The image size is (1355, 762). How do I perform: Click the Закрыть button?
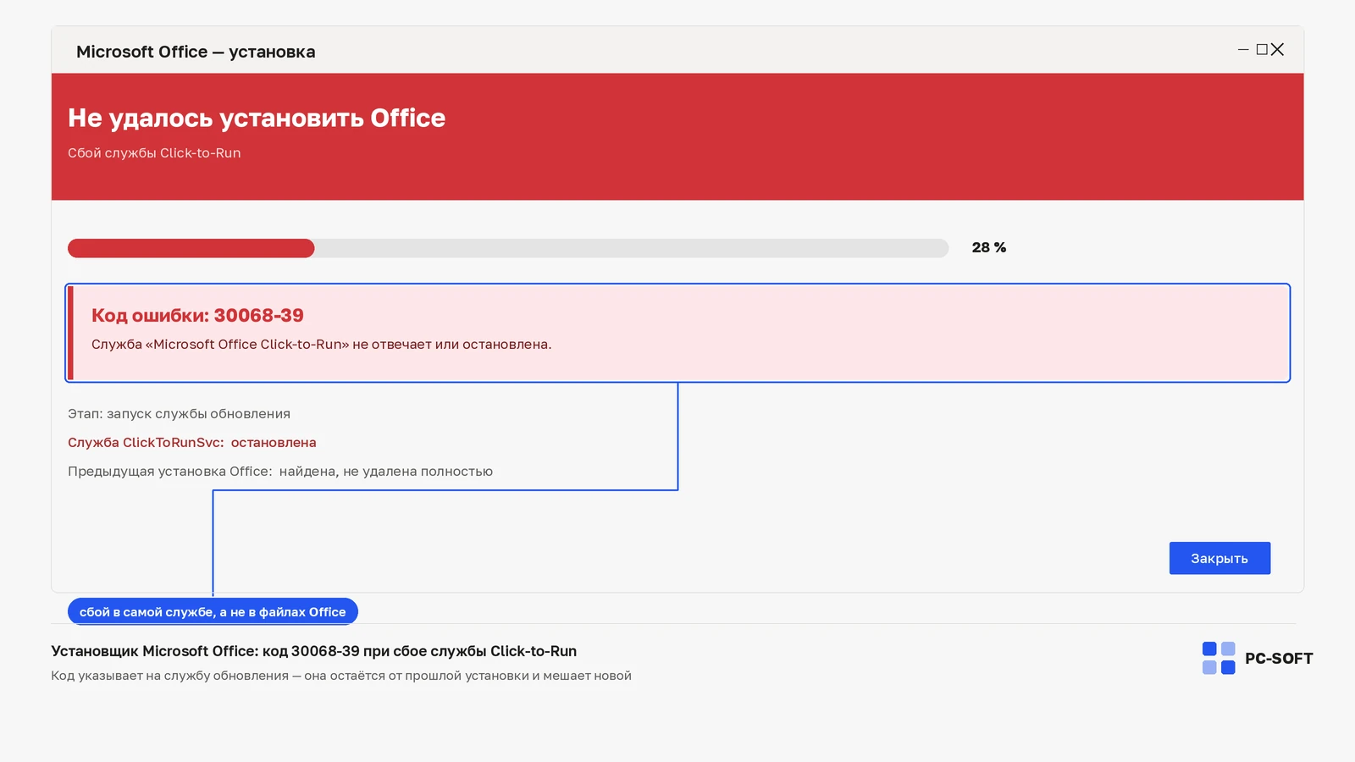(1219, 558)
